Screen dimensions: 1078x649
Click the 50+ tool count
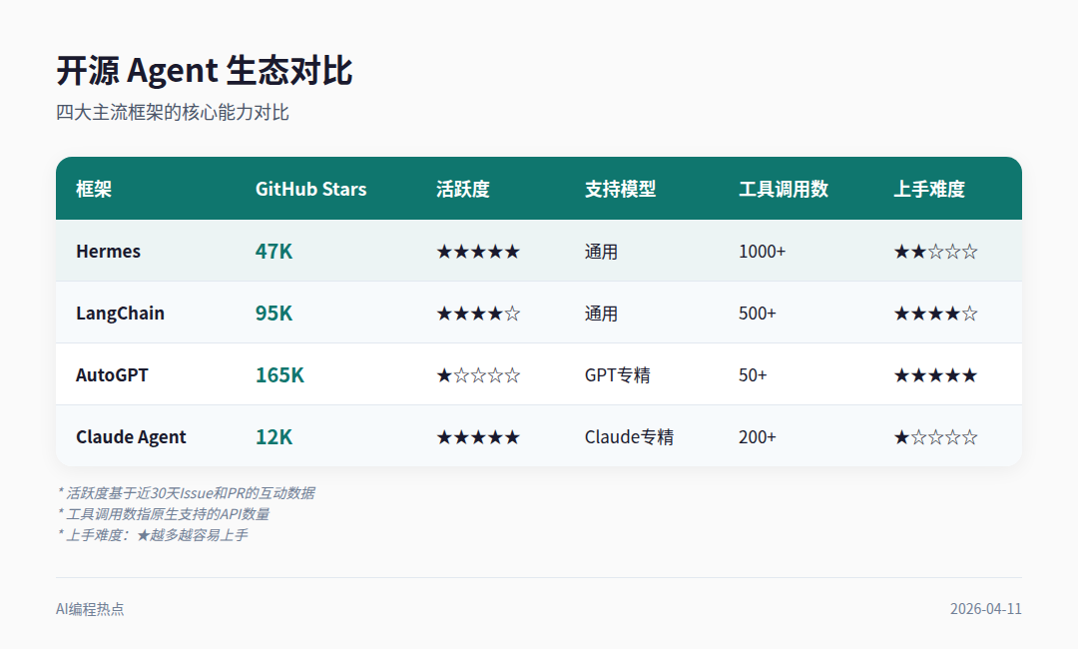pos(753,375)
